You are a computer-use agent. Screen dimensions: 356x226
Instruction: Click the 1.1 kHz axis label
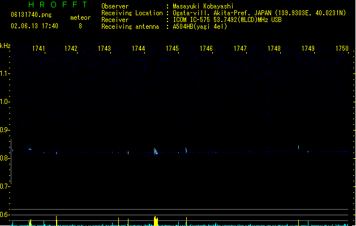coord(5,73)
